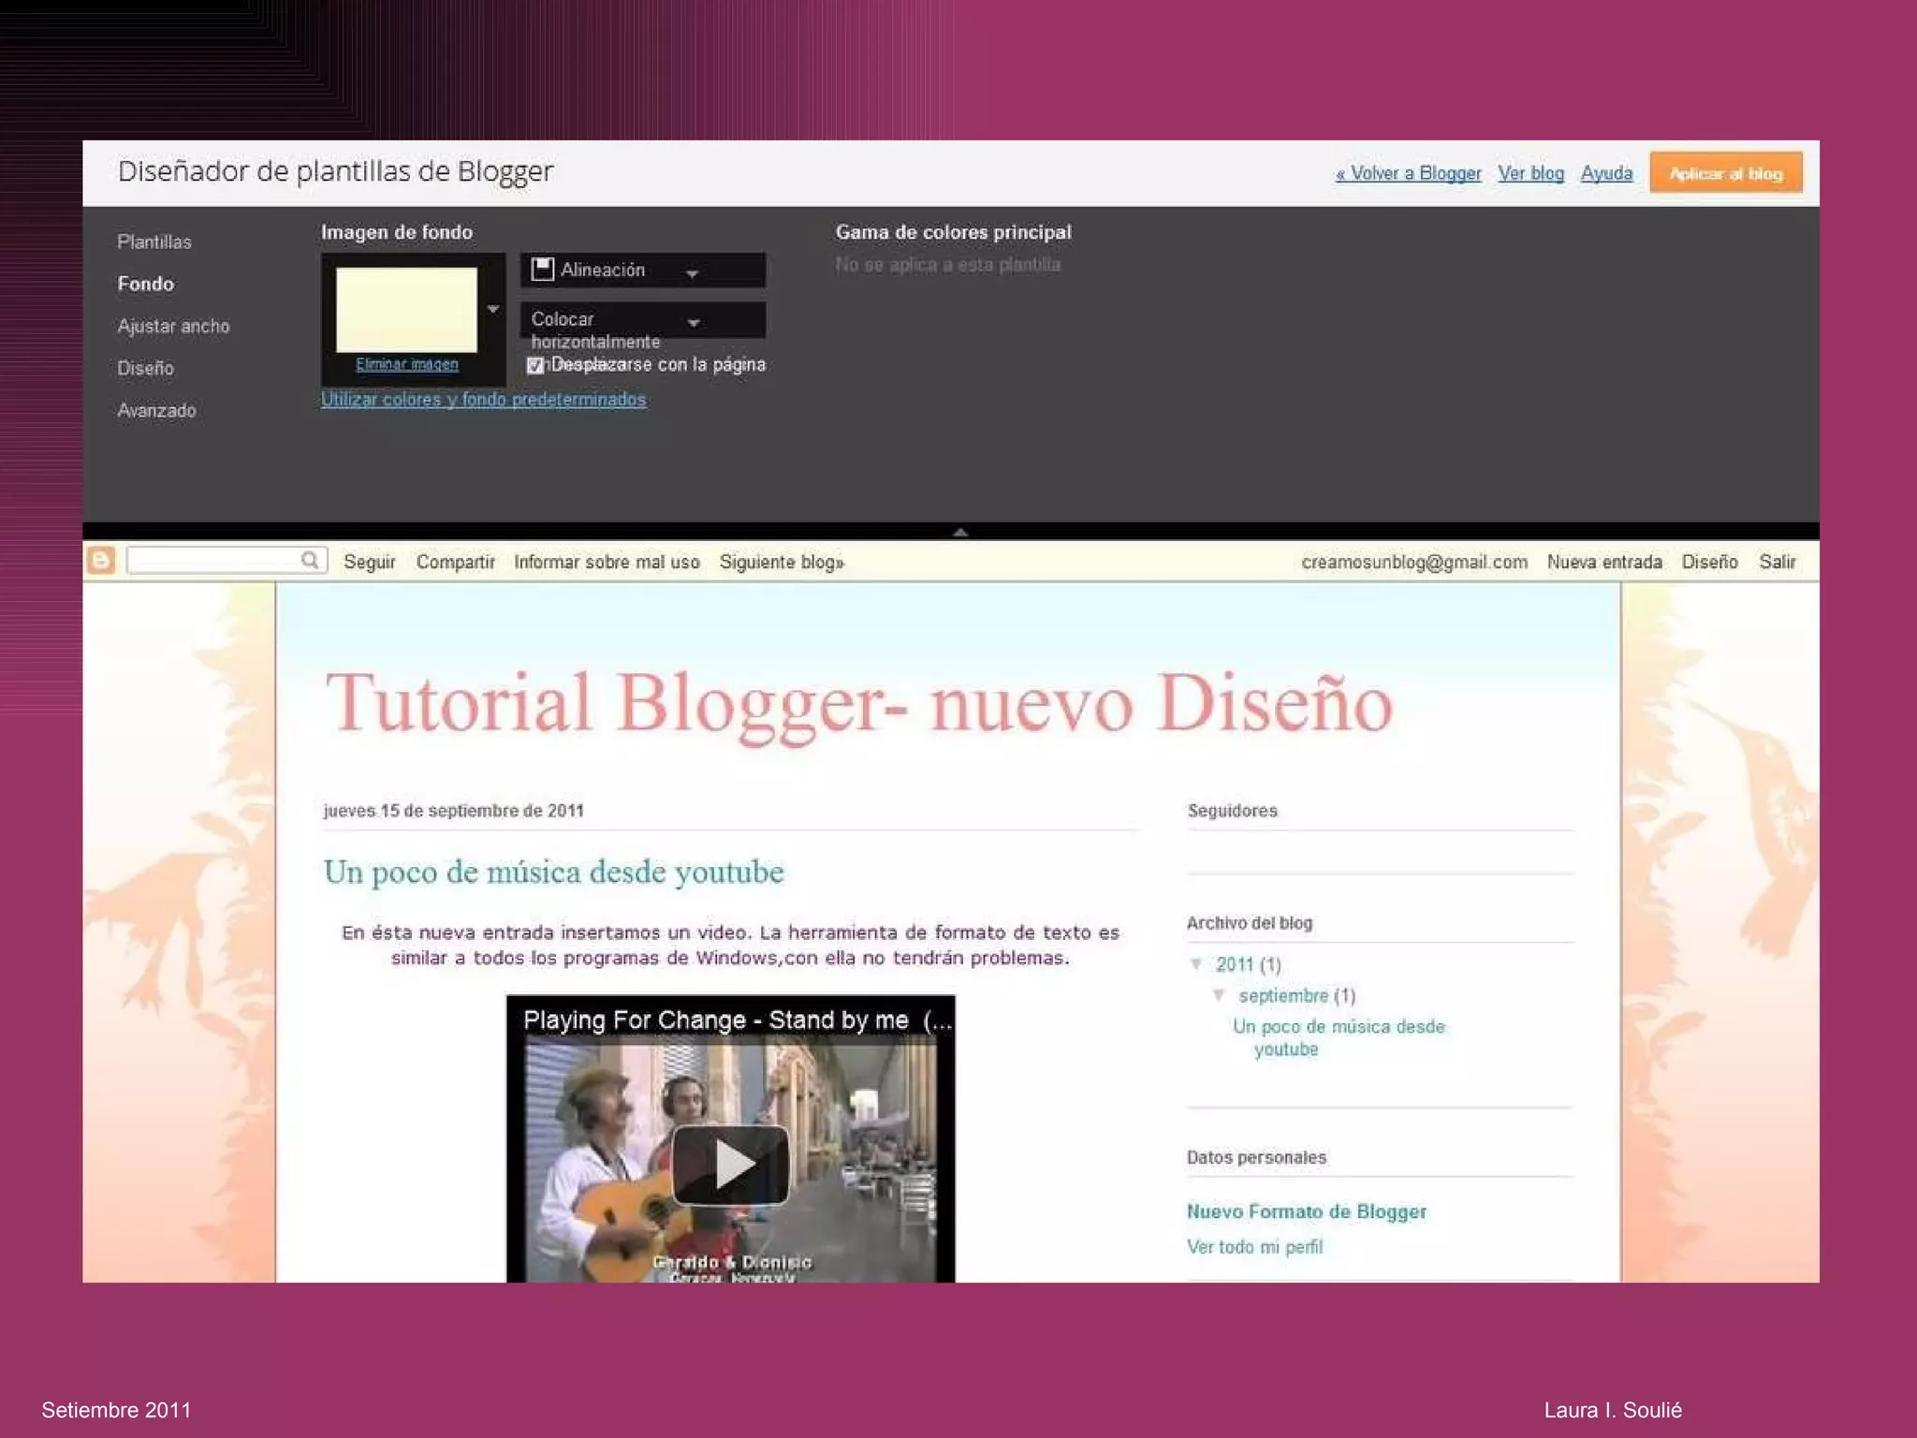
Task: Open 'Volver a Blogger' link
Action: point(1409,173)
